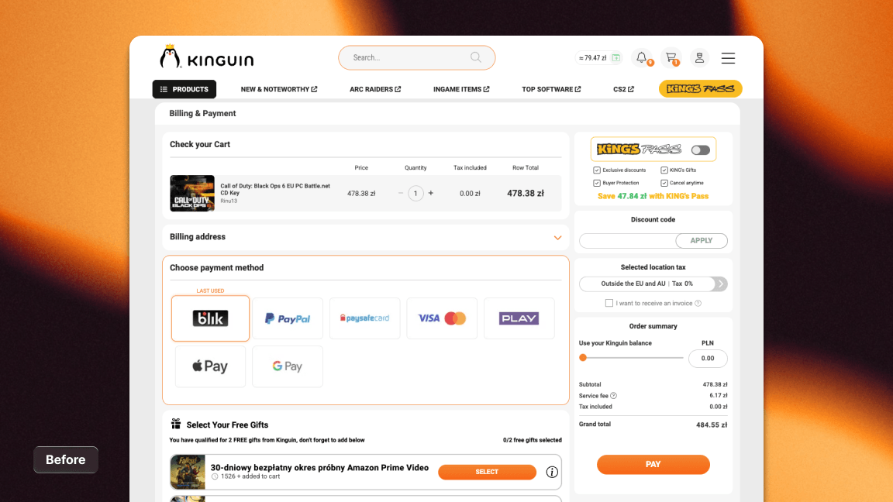Expand the Billing address section

pos(557,238)
